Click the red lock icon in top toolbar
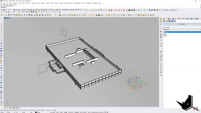 pyautogui.click(x=109, y=10)
